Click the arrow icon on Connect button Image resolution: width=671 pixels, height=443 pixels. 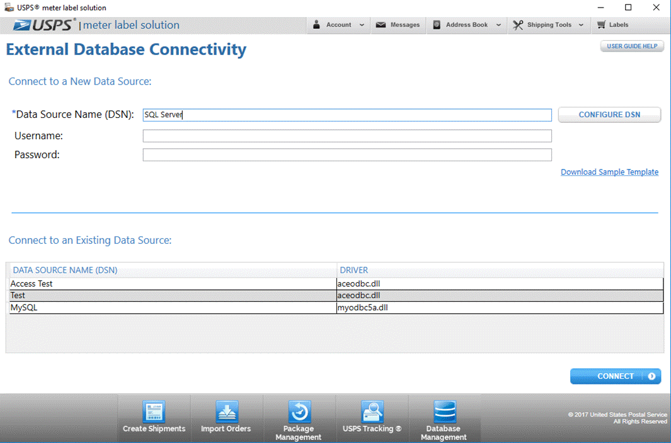click(651, 376)
